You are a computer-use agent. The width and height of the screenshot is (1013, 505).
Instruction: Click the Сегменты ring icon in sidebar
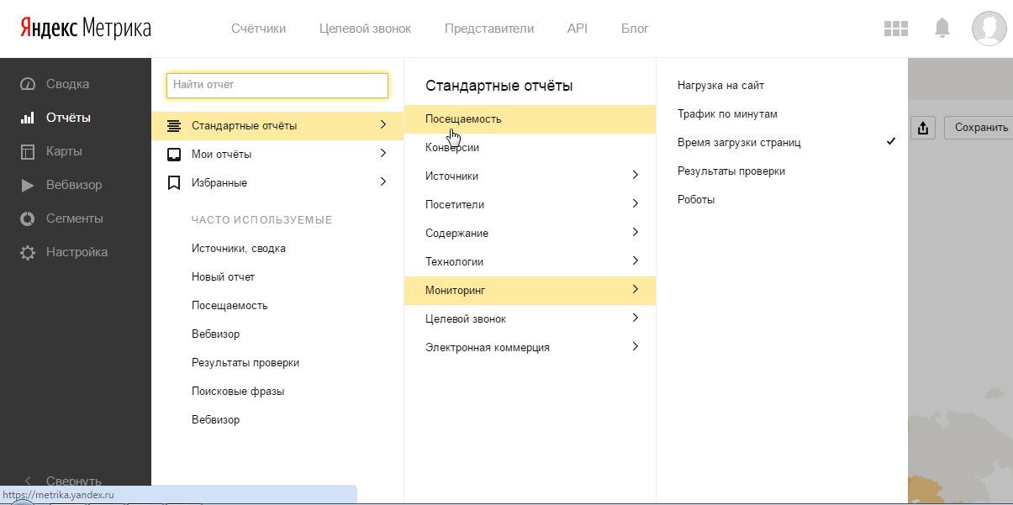(29, 218)
